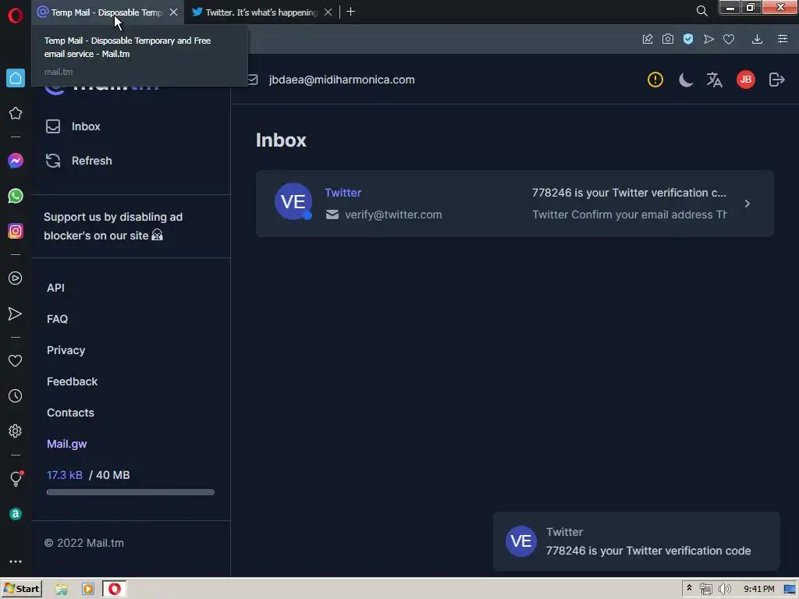The height and width of the screenshot is (599, 799).
Task: Toggle dark mode with the moon icon
Action: tap(685, 80)
